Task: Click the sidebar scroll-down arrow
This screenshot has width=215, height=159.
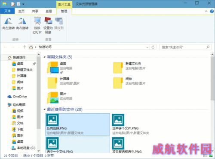Action: coord(39,150)
